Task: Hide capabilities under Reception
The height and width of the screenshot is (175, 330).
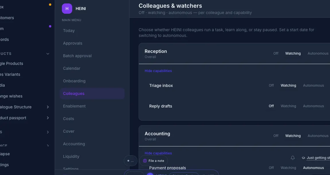Action: coord(158,71)
